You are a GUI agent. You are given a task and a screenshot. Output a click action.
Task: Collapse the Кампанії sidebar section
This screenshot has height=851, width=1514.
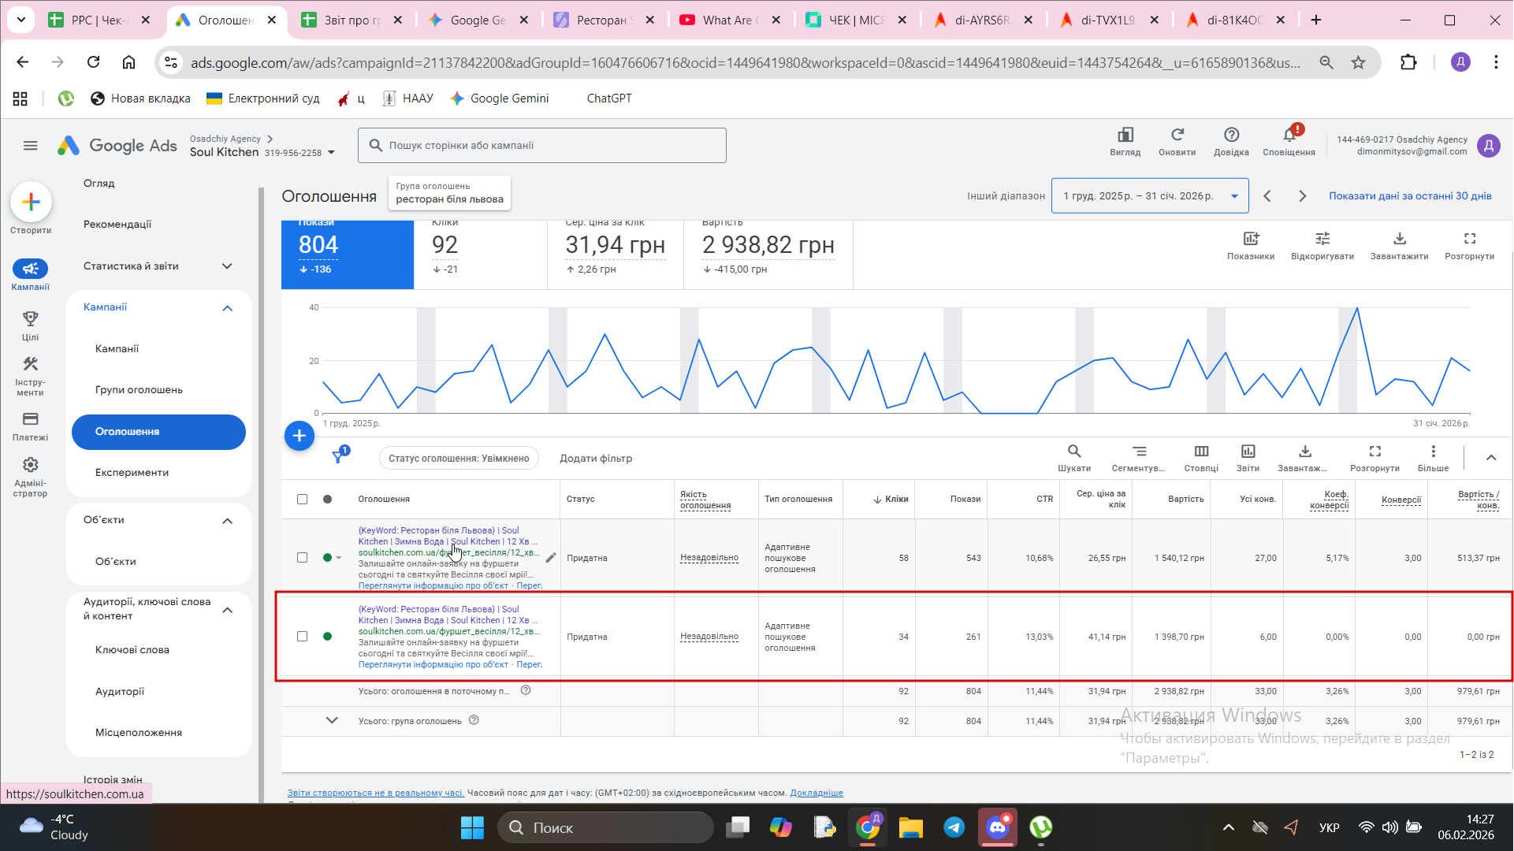point(228,308)
